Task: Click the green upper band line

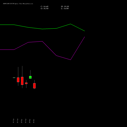Action: [42, 29]
